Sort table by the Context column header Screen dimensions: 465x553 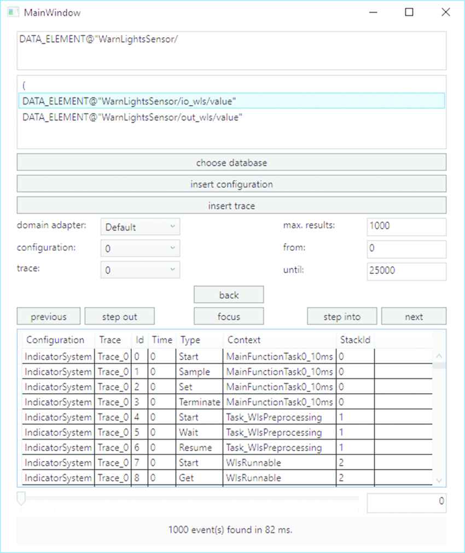[244, 340]
